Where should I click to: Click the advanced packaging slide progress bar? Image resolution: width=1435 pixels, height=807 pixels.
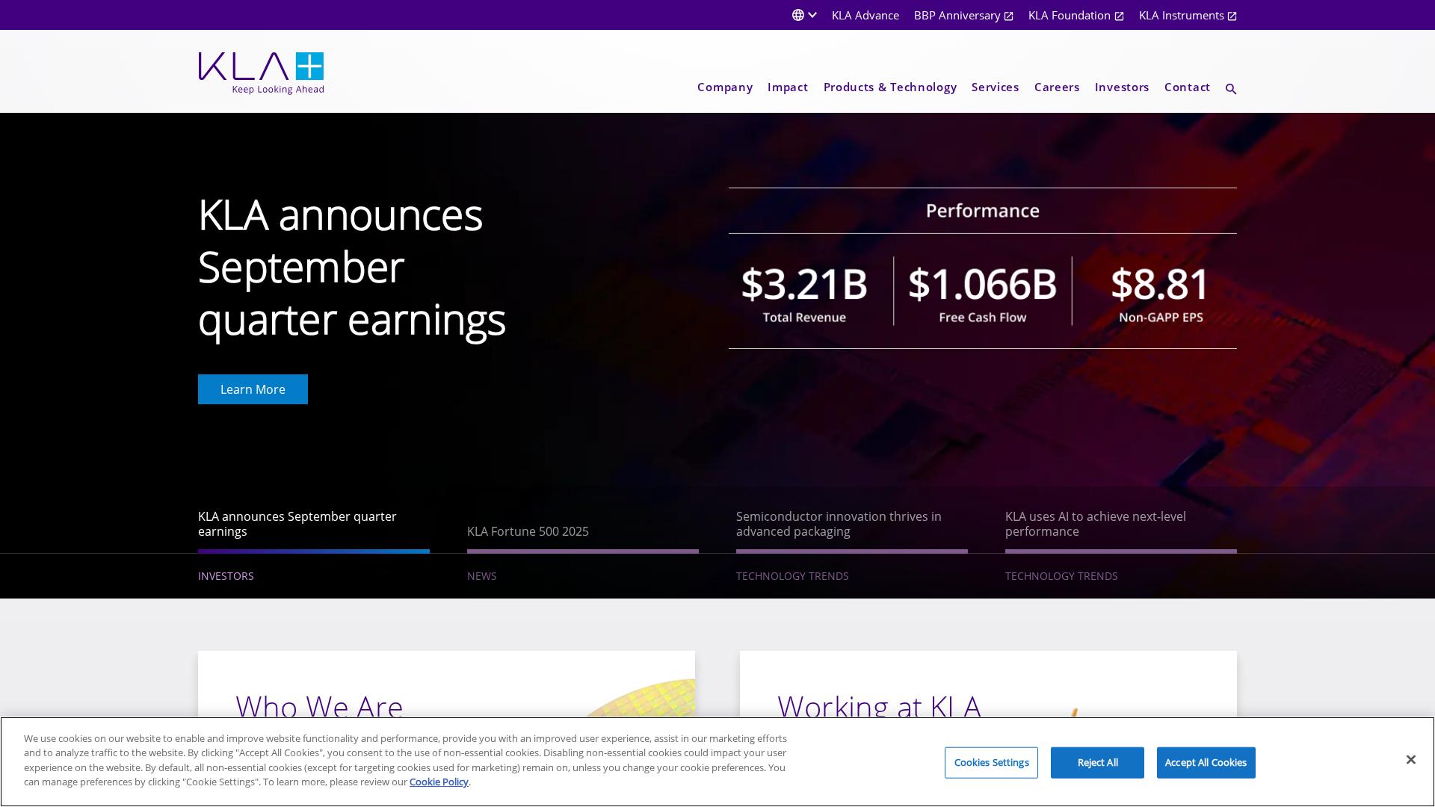click(852, 551)
